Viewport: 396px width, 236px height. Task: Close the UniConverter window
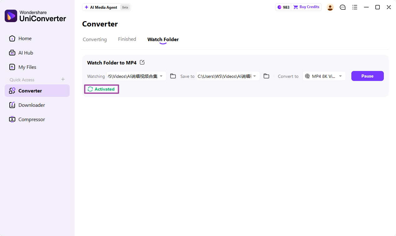[x=389, y=7]
